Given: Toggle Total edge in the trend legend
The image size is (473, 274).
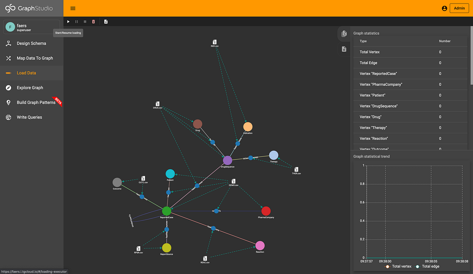Looking at the screenshot, I should coord(428,267).
